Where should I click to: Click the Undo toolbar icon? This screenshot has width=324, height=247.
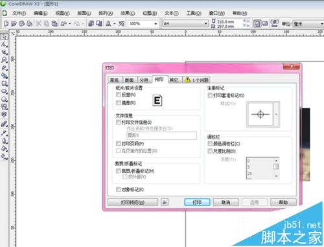(x=64, y=23)
